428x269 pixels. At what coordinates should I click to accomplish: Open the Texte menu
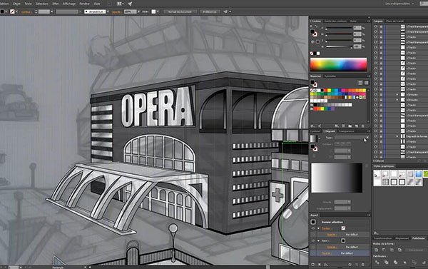click(28, 4)
